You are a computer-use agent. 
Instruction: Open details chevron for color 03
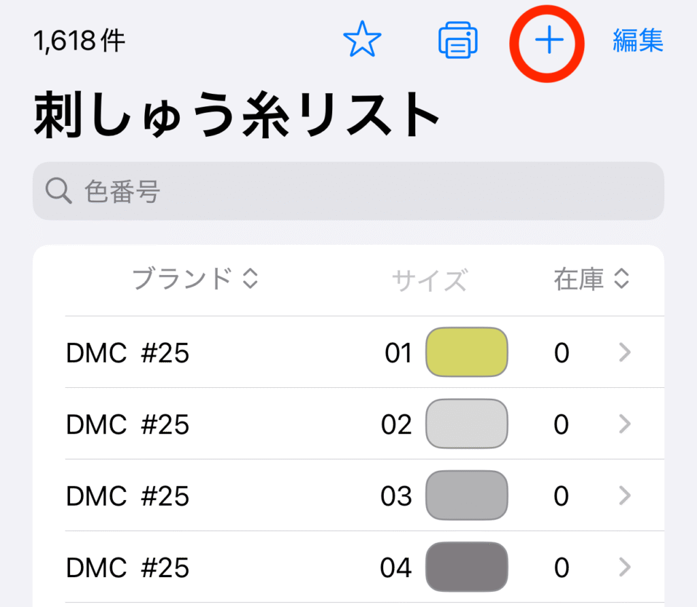[625, 495]
